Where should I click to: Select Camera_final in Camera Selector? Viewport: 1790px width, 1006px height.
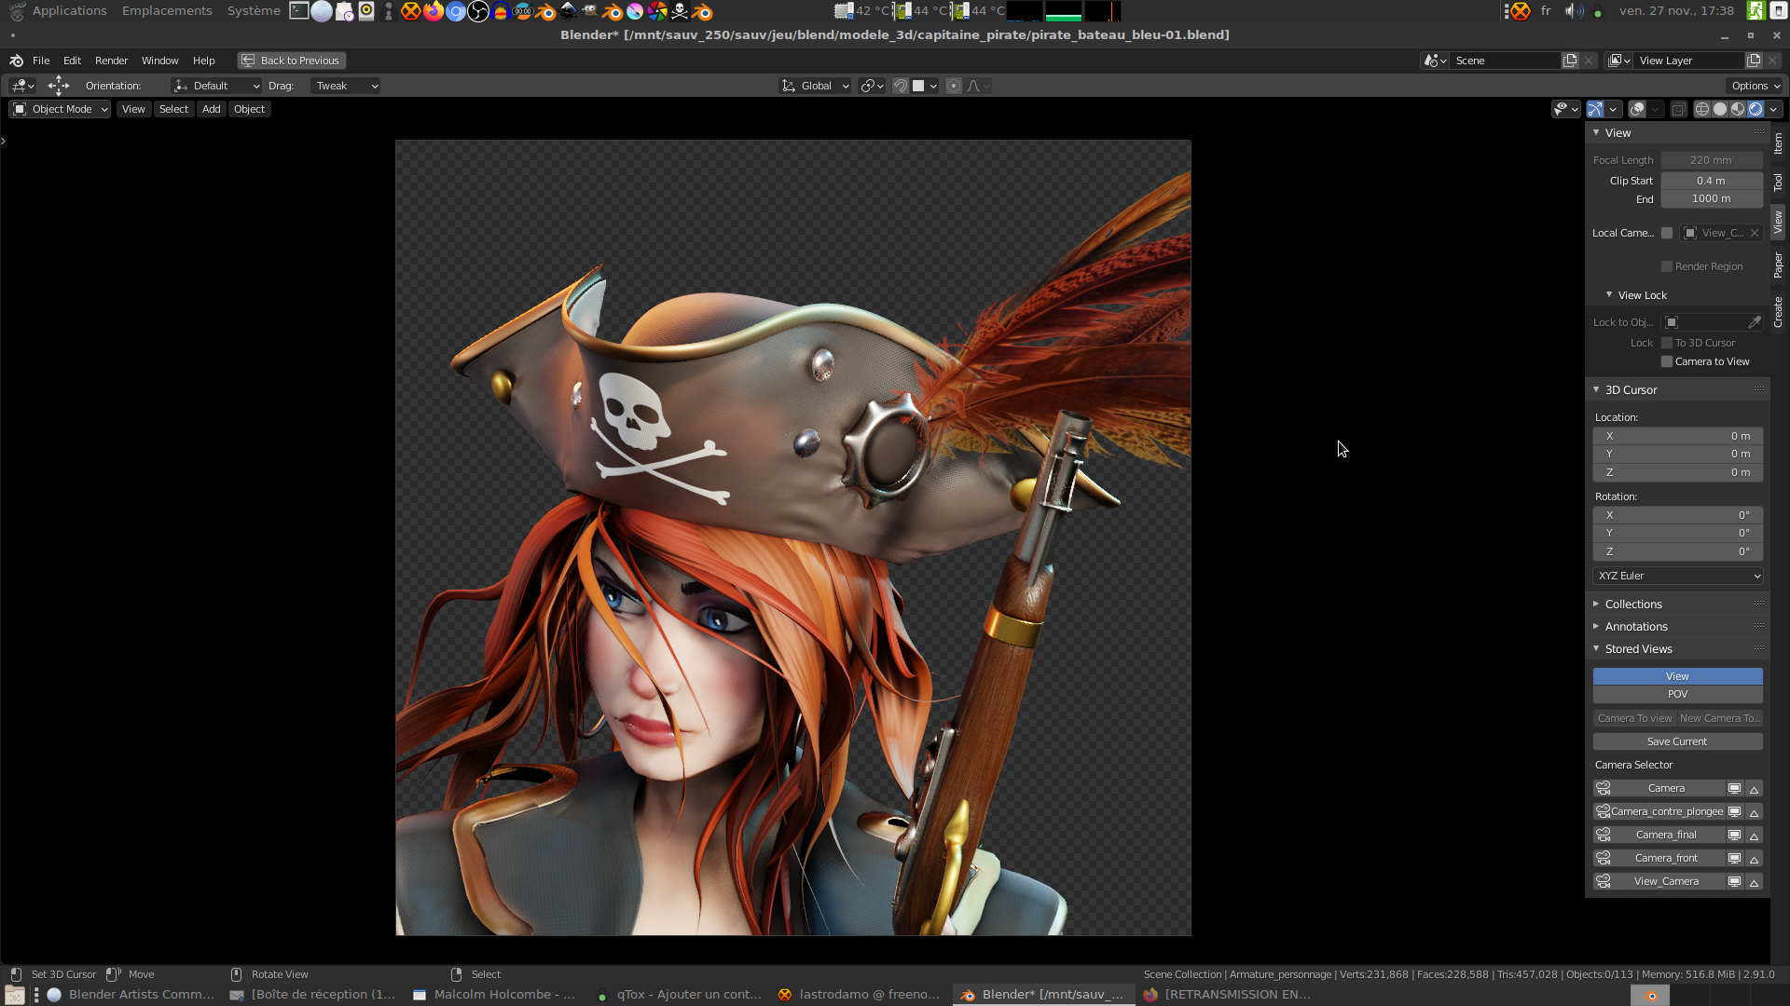tap(1666, 835)
